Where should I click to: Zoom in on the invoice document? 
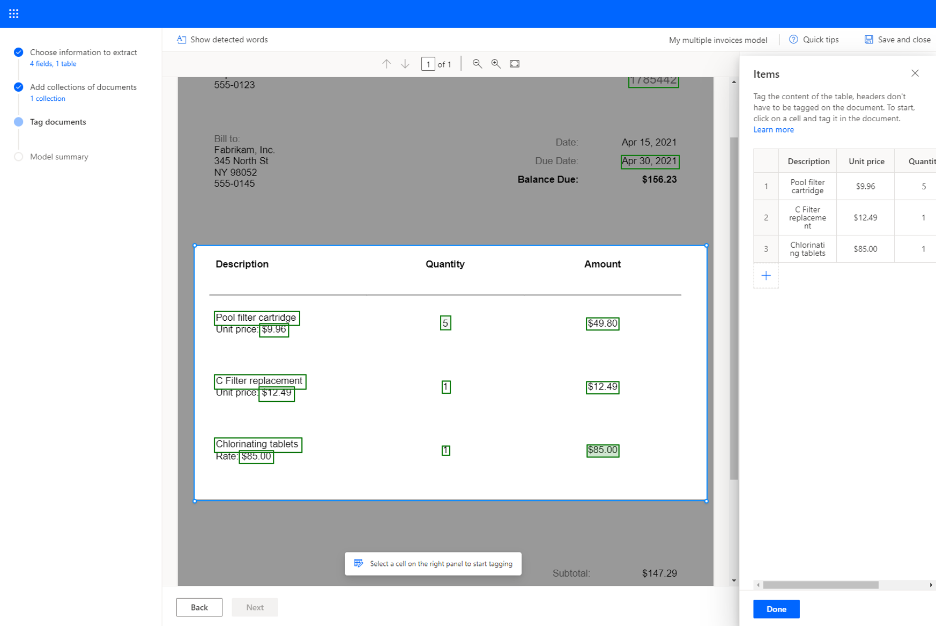[x=495, y=63]
